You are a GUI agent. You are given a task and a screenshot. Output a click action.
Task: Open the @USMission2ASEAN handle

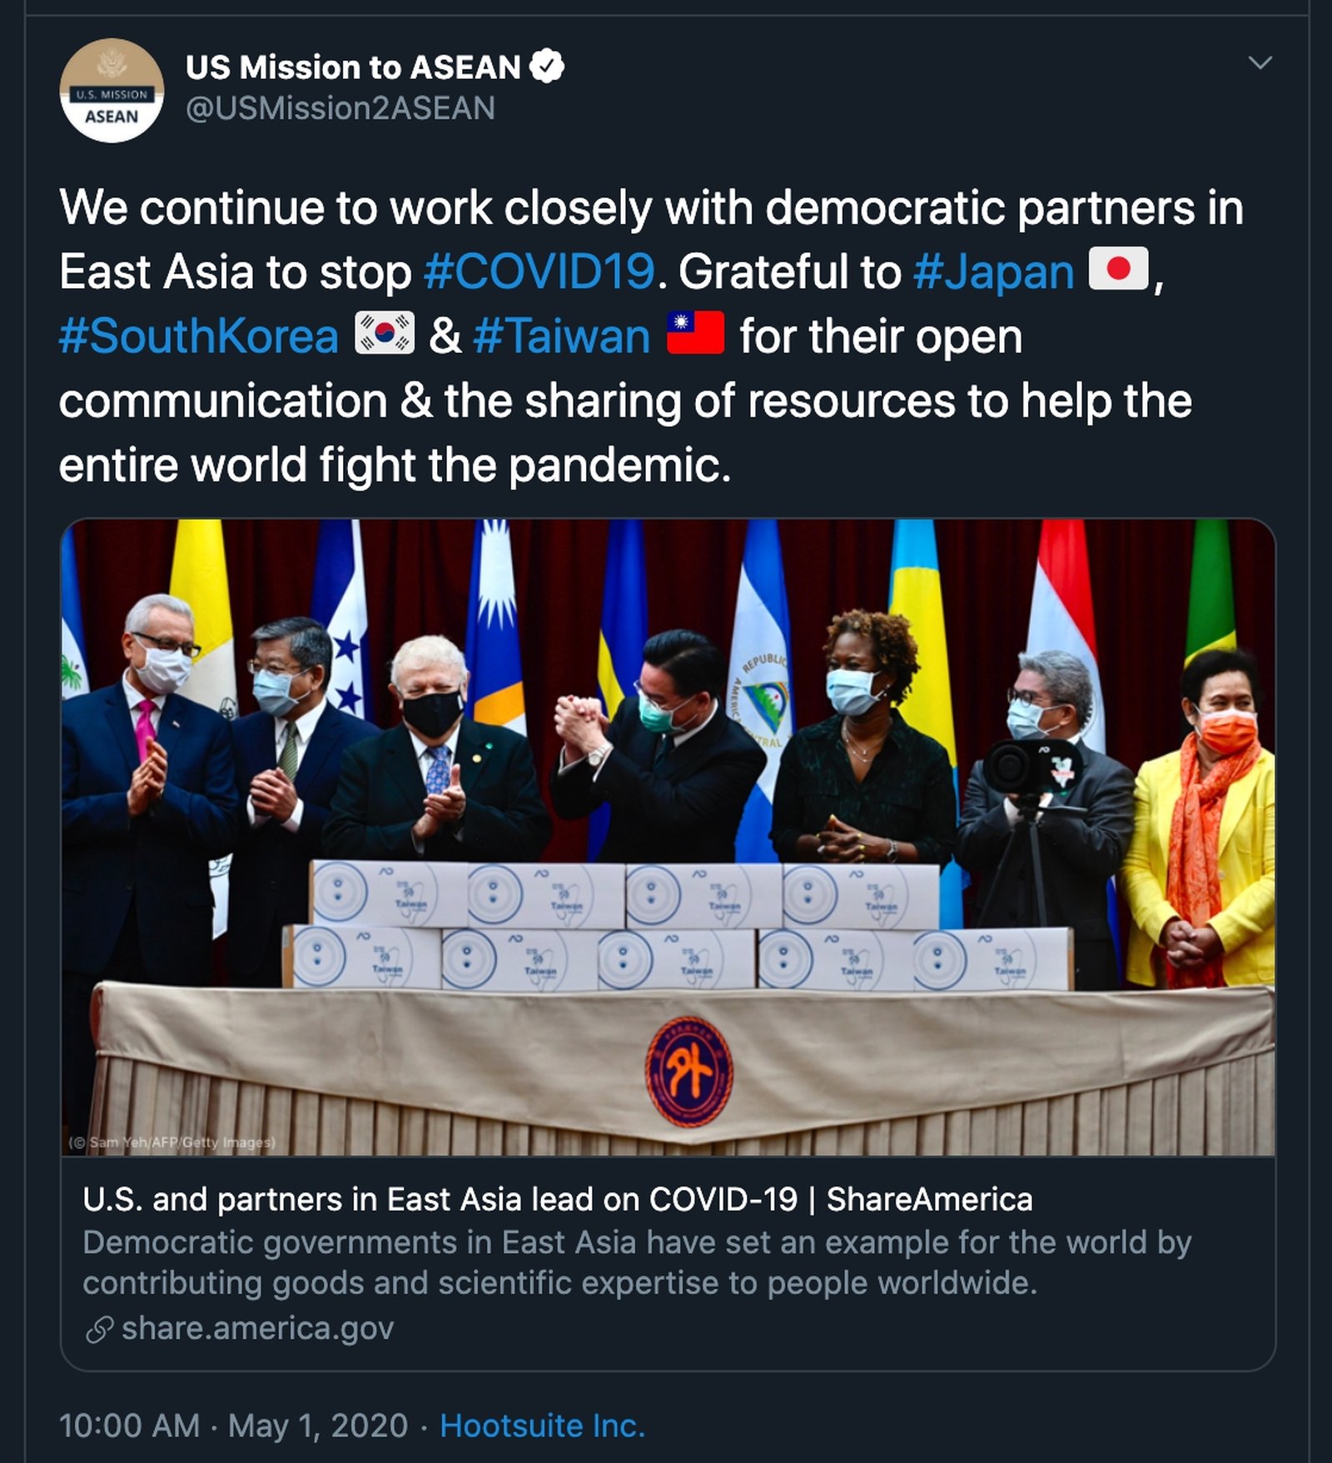[340, 108]
